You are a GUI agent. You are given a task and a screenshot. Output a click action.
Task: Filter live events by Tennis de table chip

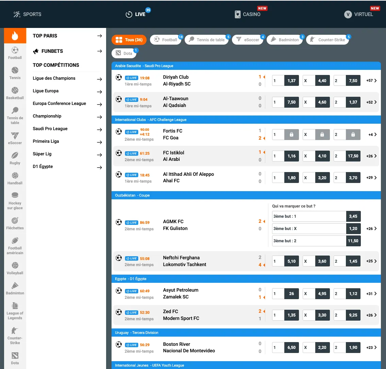pyautogui.click(x=207, y=40)
